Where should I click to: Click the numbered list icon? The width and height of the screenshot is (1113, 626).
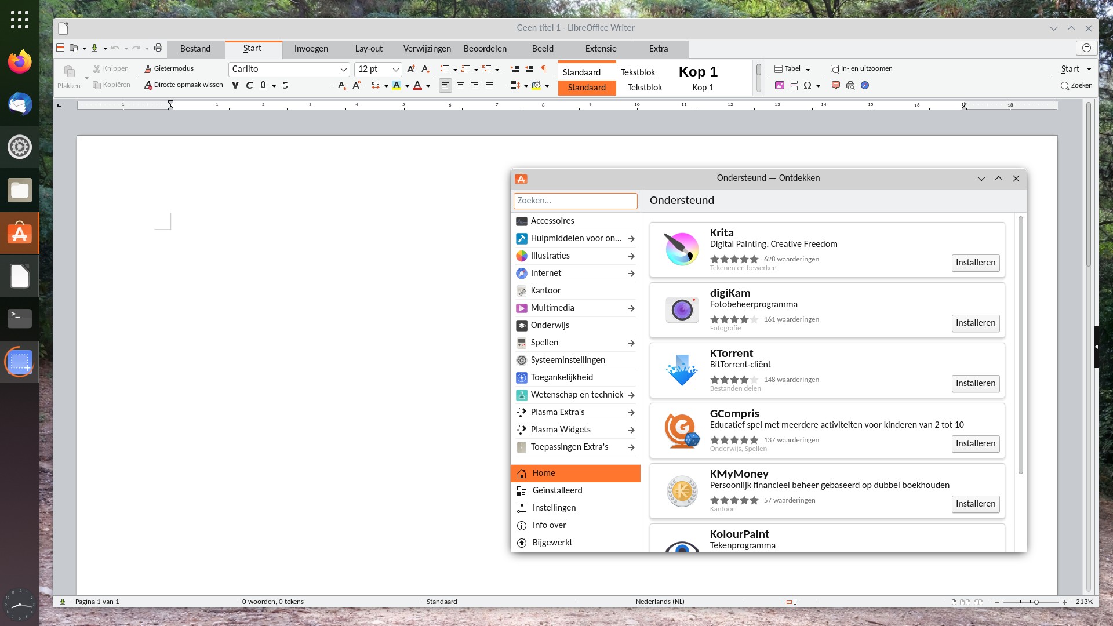click(x=465, y=69)
